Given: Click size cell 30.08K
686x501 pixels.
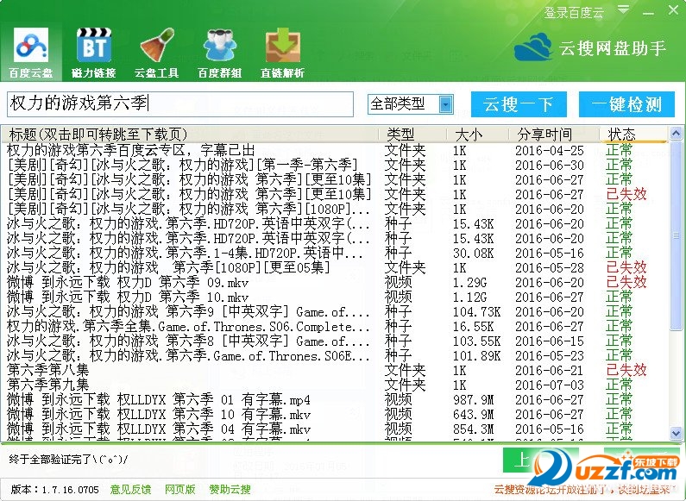Looking at the screenshot, I should pos(473,254).
